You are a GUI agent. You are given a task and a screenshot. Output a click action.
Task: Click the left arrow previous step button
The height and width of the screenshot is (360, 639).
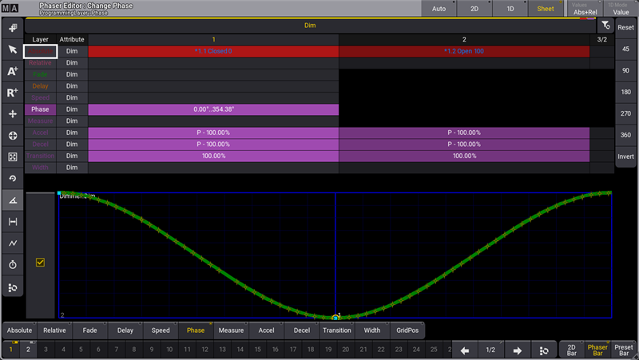[x=465, y=350]
